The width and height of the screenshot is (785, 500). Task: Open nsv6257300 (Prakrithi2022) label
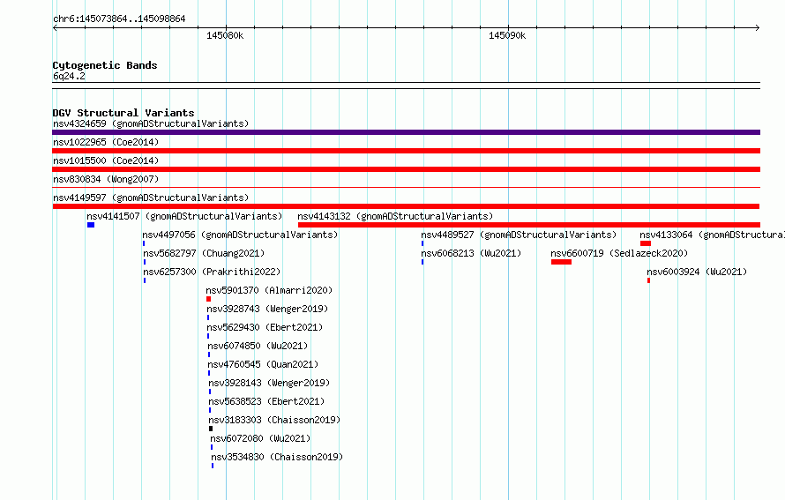tap(212, 272)
